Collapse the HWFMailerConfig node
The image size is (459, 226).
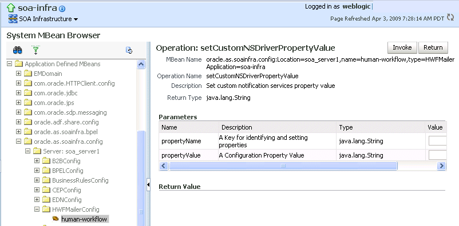[x=37, y=209]
